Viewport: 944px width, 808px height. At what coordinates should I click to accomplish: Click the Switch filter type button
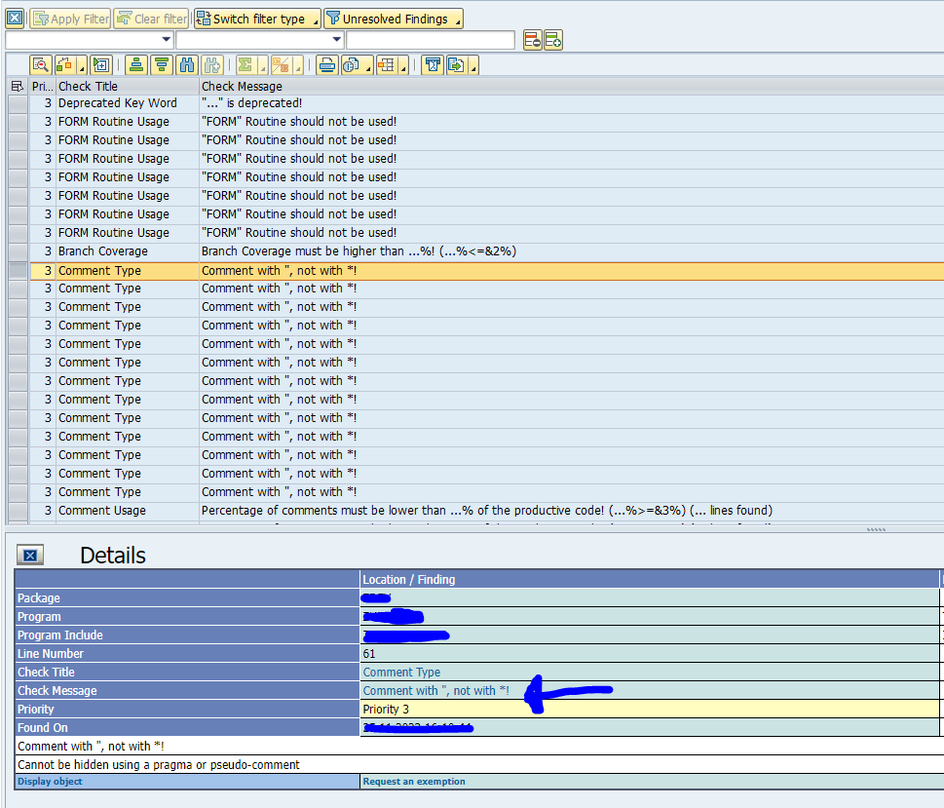253,18
